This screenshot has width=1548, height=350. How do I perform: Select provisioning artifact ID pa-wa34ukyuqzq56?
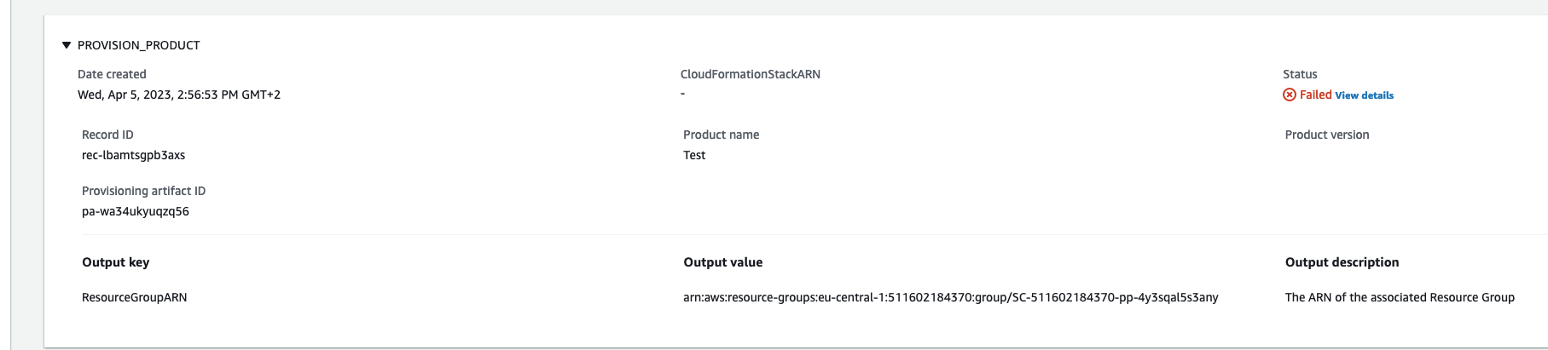(136, 211)
